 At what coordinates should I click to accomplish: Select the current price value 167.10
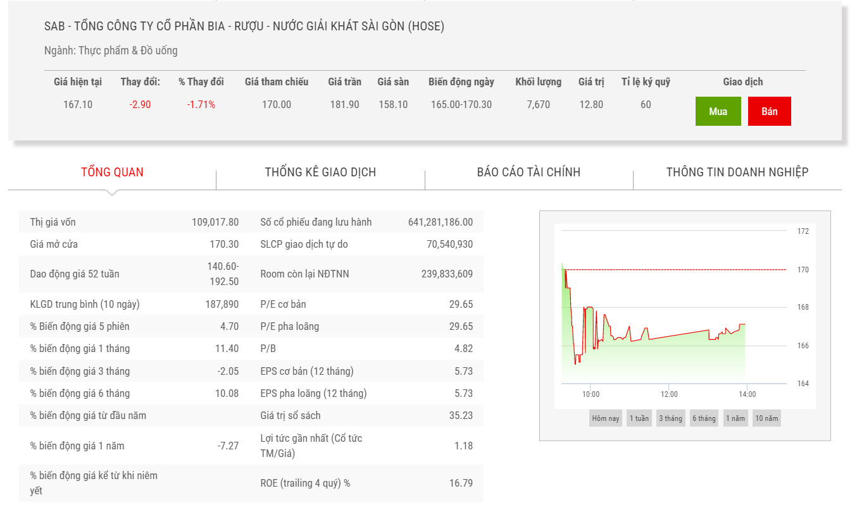[x=78, y=104]
